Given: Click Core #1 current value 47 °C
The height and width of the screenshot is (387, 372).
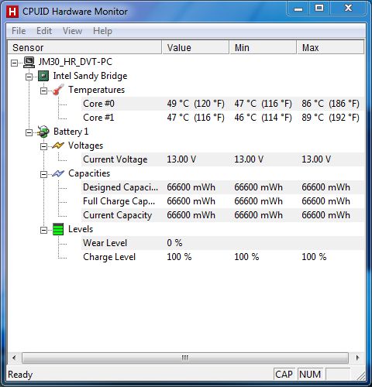Looking at the screenshot, I should coord(195,118).
